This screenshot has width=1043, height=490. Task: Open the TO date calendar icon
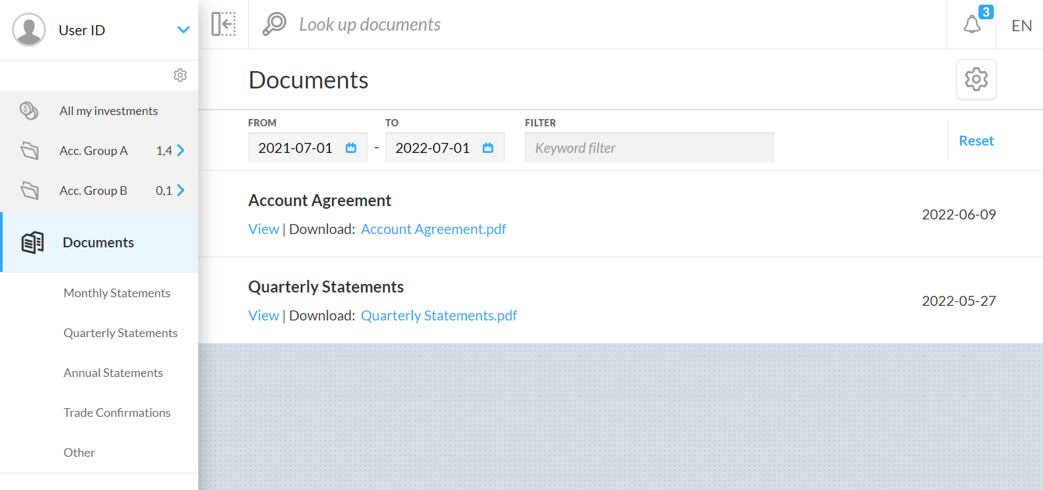click(x=488, y=148)
